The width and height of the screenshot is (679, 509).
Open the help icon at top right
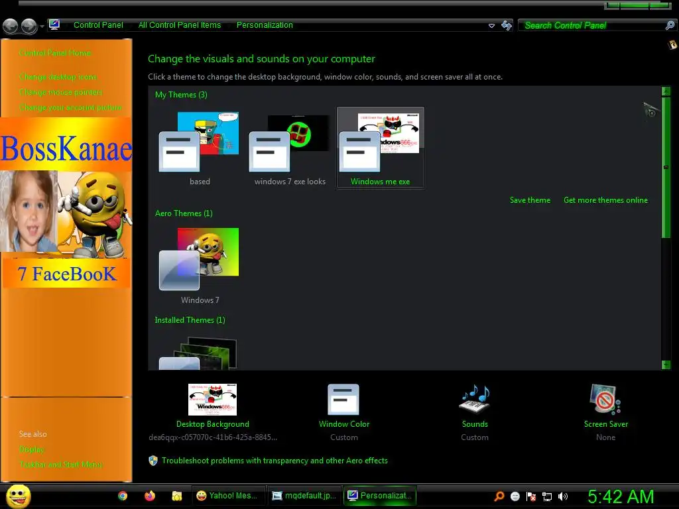[672, 44]
